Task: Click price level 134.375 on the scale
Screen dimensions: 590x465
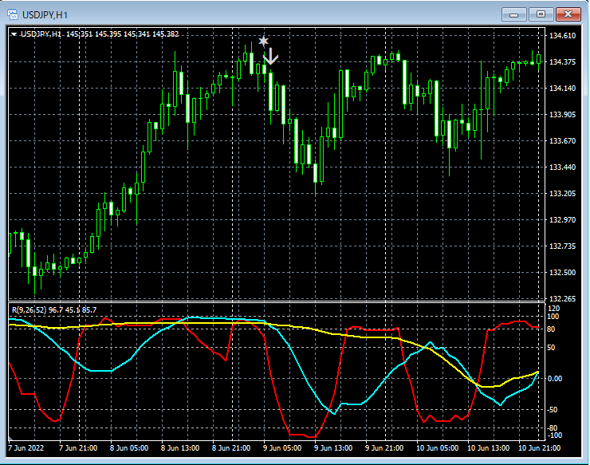Action: 563,62
